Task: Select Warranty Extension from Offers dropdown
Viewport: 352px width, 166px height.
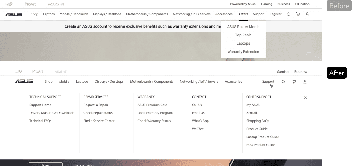Action: point(243,52)
